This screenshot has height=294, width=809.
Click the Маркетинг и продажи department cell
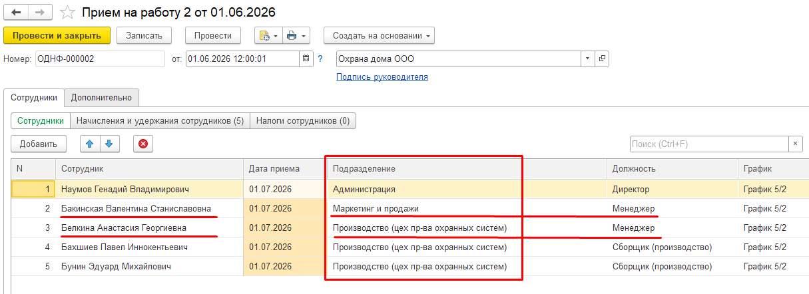[x=466, y=209]
